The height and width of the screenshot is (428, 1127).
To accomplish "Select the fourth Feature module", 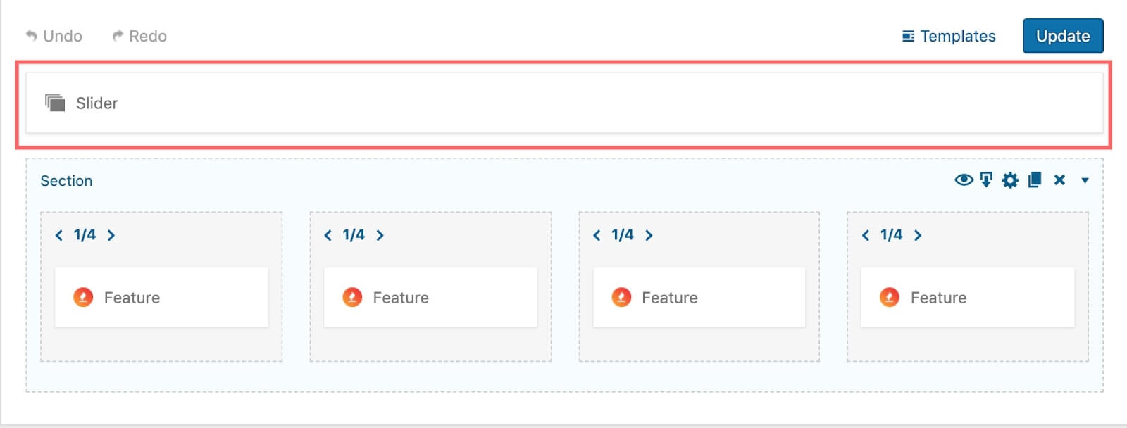I will 968,297.
